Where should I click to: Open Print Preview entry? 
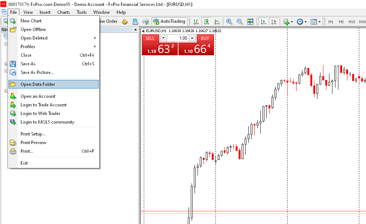[53, 143]
